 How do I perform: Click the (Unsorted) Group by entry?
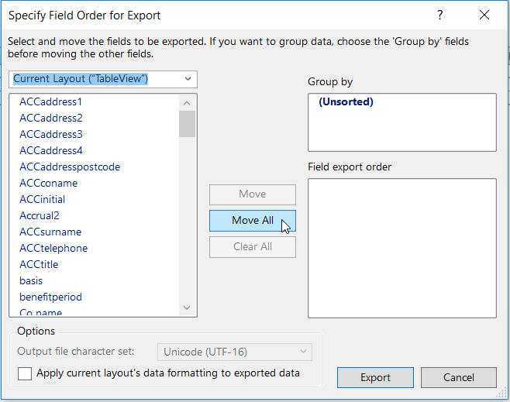[346, 102]
